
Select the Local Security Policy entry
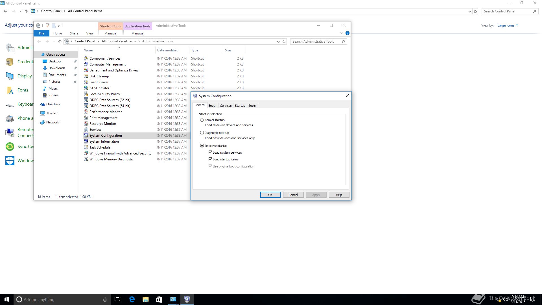click(x=104, y=94)
